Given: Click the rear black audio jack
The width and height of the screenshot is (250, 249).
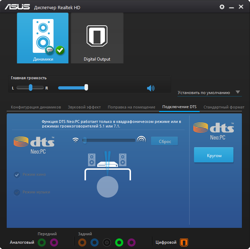Looking at the screenshot, I should click(x=107, y=242).
